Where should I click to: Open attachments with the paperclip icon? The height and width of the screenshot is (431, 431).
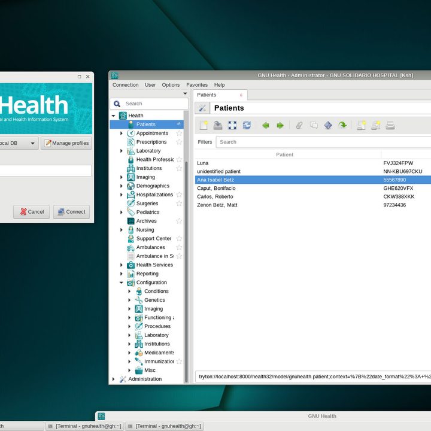[x=299, y=125]
